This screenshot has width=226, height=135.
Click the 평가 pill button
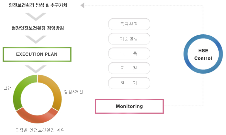pyautogui.click(x=129, y=83)
